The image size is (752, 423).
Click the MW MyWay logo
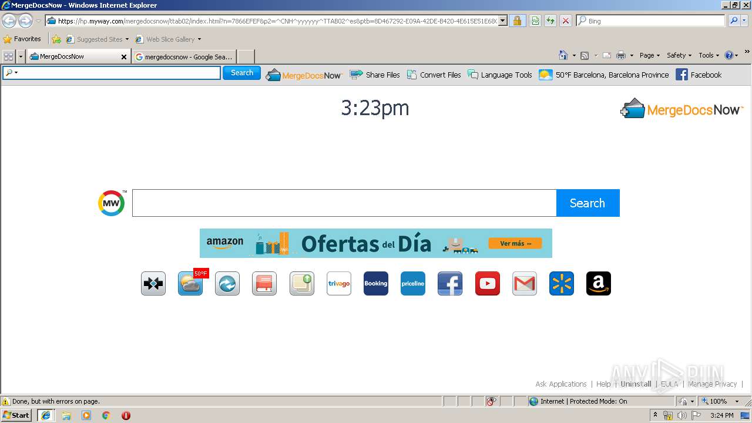(112, 203)
